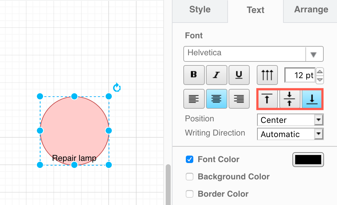The height and width of the screenshot is (205, 337).
Task: Select middle vertical alignment
Action: (290, 99)
